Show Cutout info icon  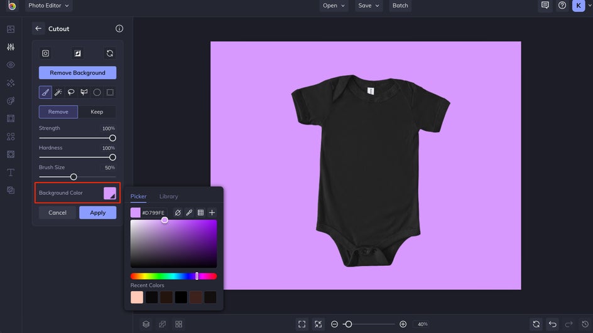(119, 28)
